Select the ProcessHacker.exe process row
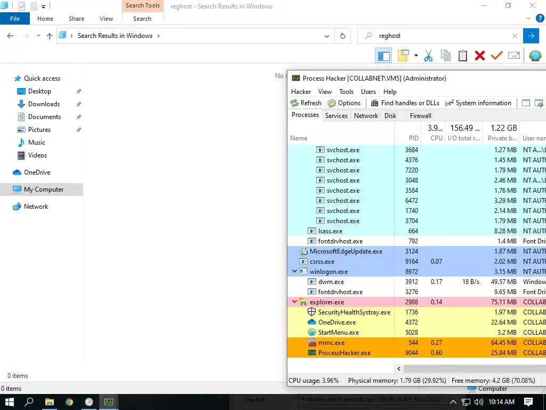The height and width of the screenshot is (410, 546). coord(416,352)
